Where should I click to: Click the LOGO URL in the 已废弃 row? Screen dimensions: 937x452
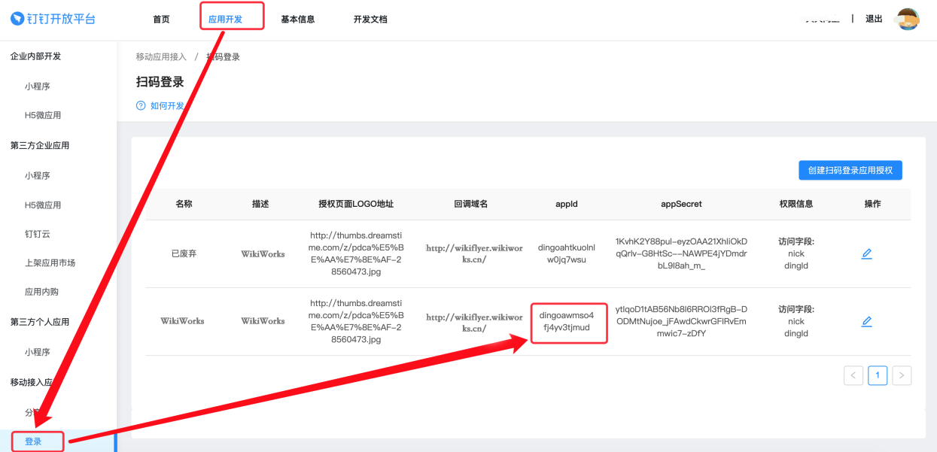click(x=357, y=253)
